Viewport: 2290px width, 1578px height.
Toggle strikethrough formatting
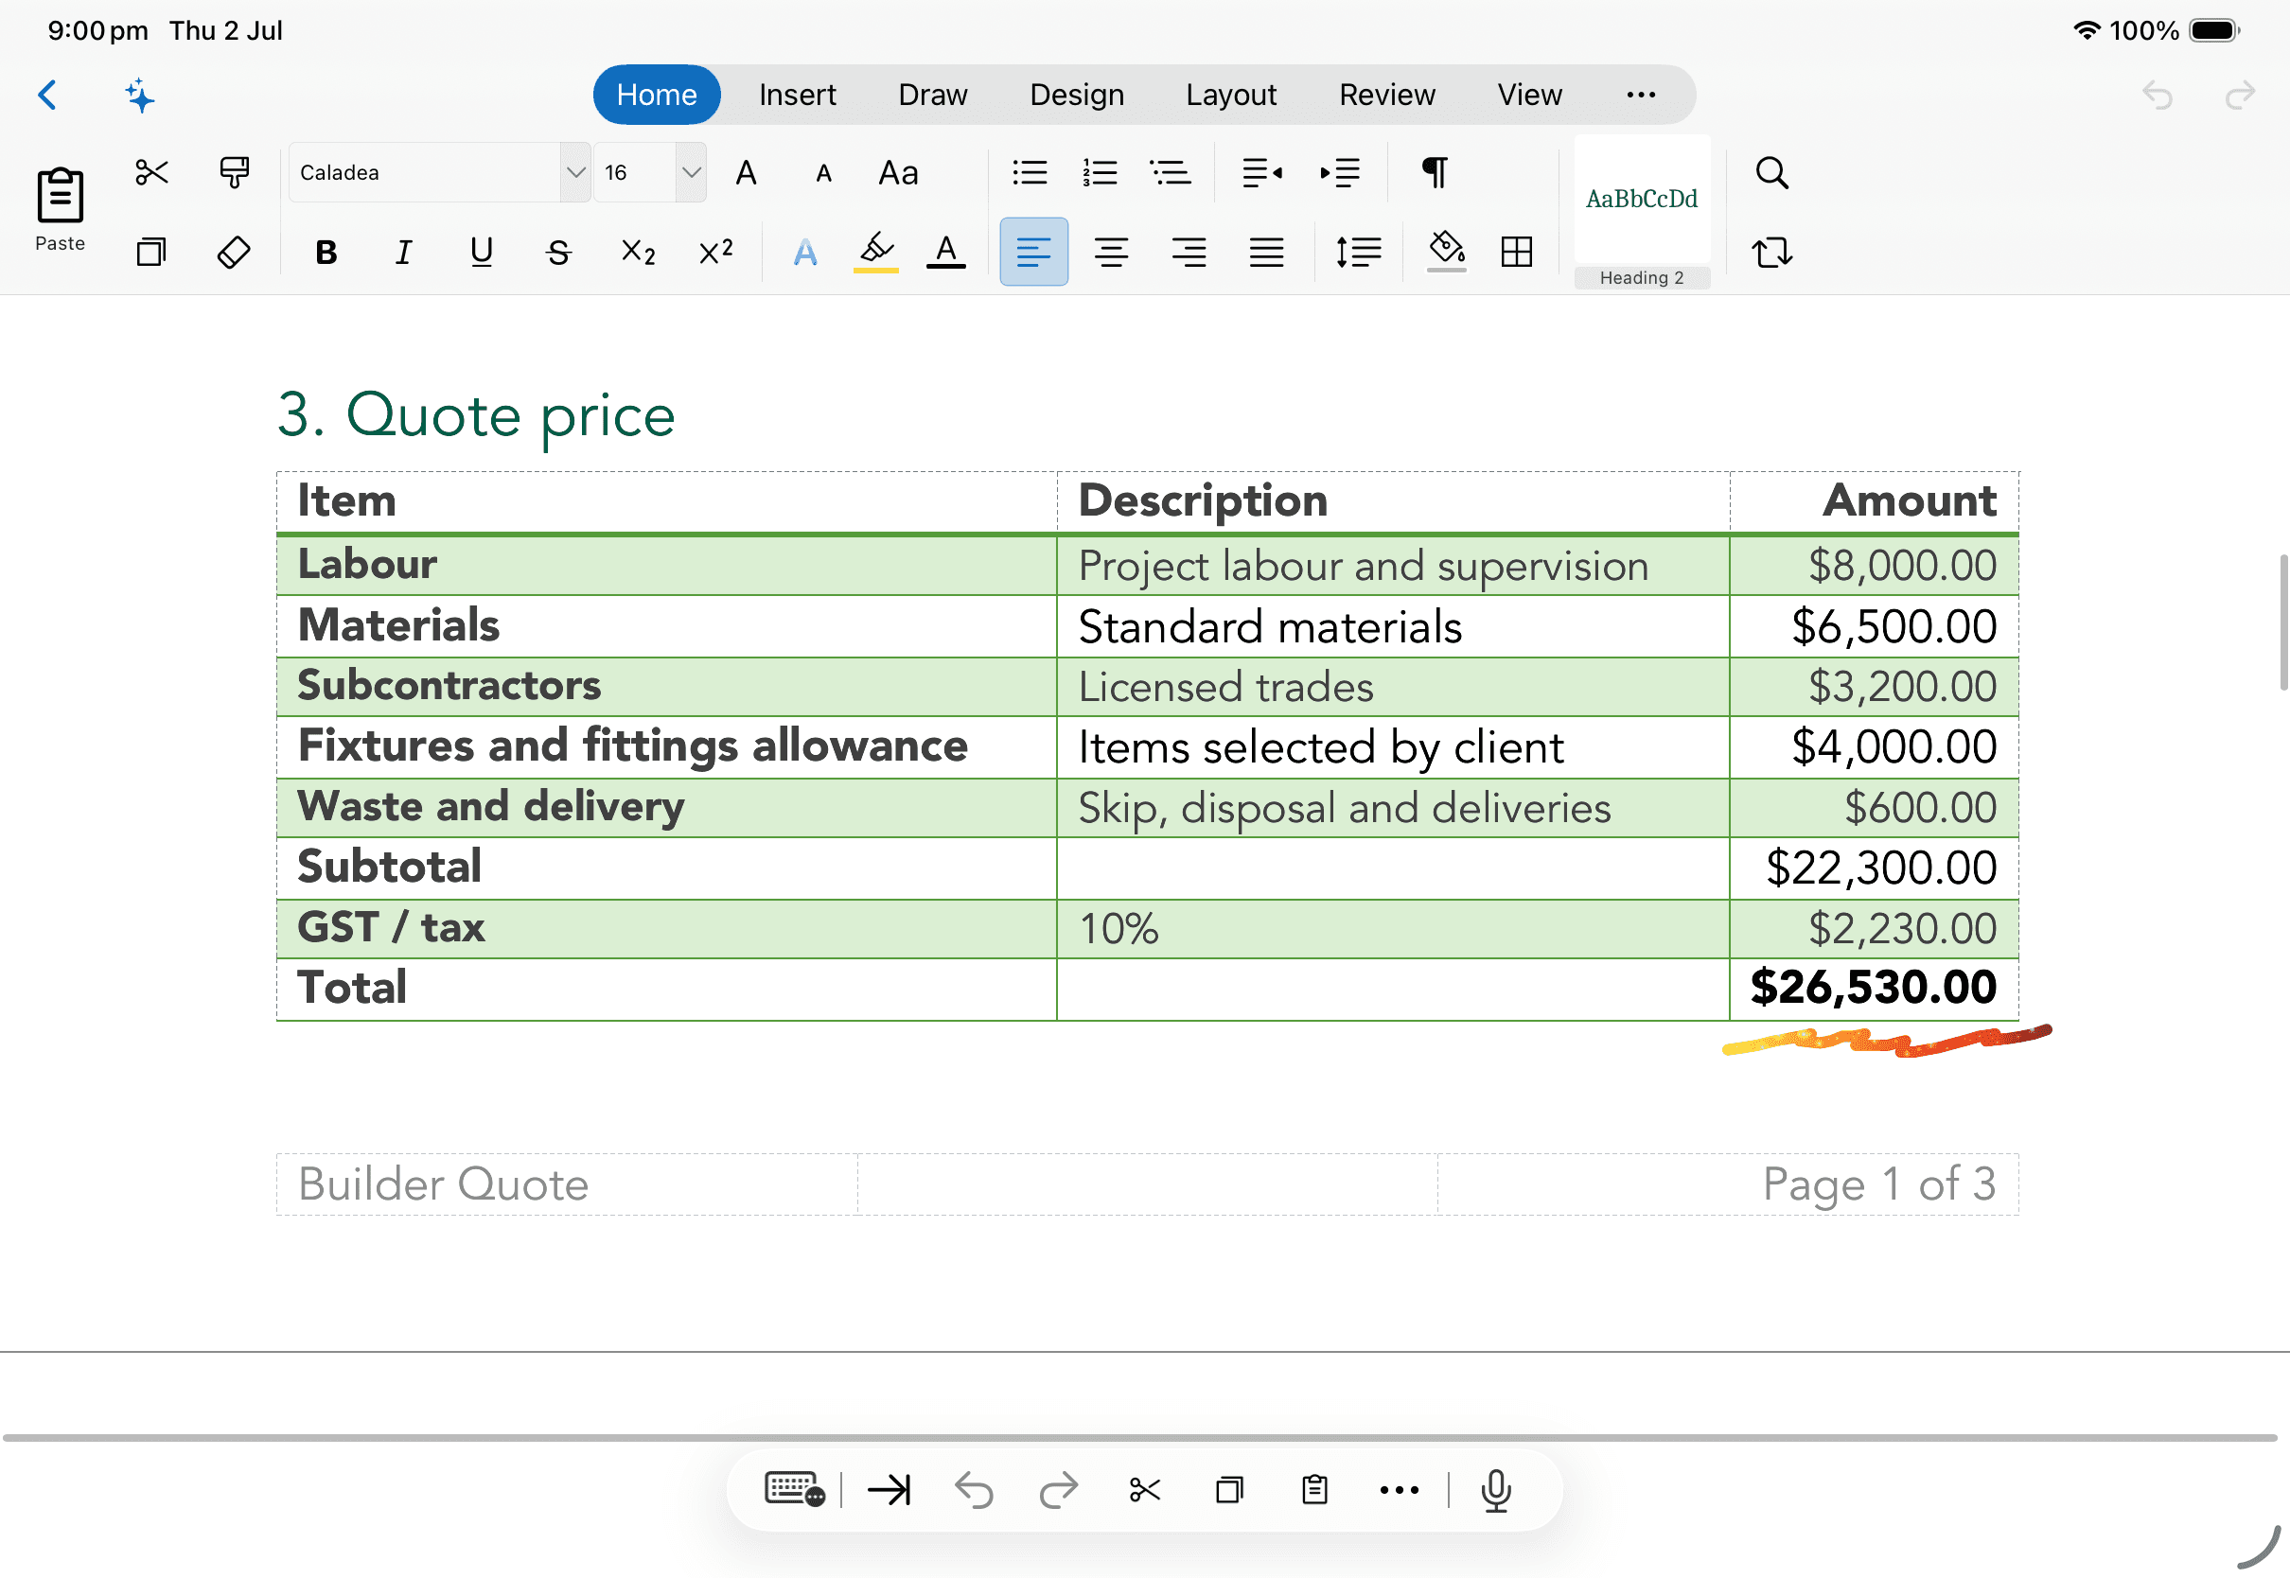(x=558, y=253)
